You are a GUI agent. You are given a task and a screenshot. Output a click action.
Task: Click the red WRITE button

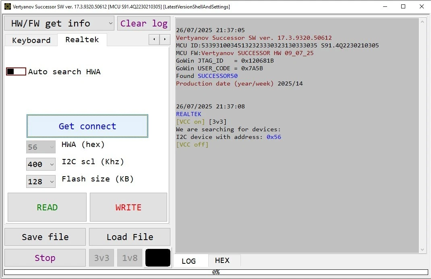(128, 207)
